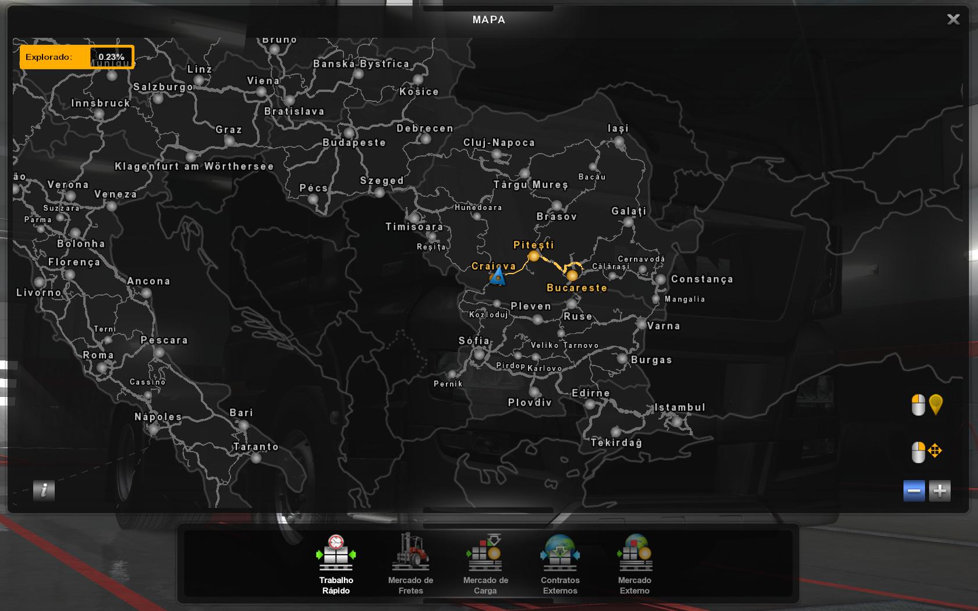Open the Trabalho Rápido job menu
This screenshot has height=611, width=978.
336,563
